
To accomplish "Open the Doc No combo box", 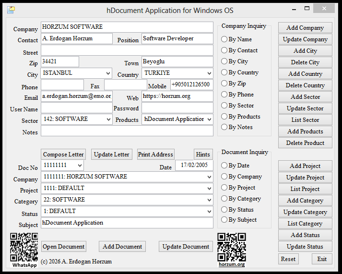I will 79,166.
